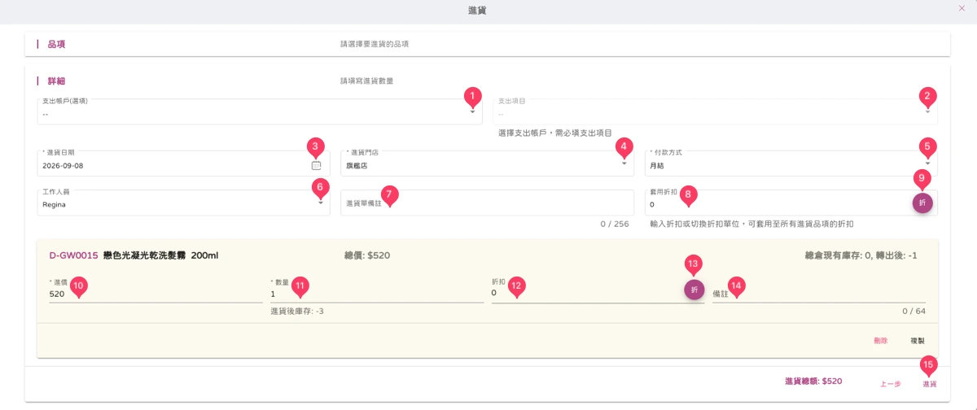Click the 0 / 256 character counter
Image resolution: width=977 pixels, height=410 pixels.
615,224
